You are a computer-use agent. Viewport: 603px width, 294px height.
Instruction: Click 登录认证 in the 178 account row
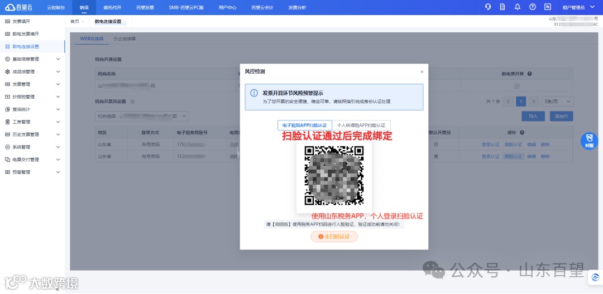click(x=490, y=144)
